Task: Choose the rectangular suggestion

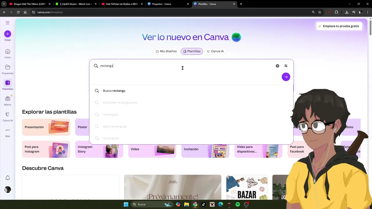Action: click(191, 138)
